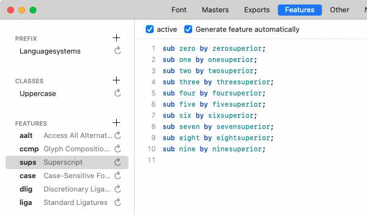Select the sups Superscript feature
Viewport: 367px width, 215px height.
(x=67, y=163)
